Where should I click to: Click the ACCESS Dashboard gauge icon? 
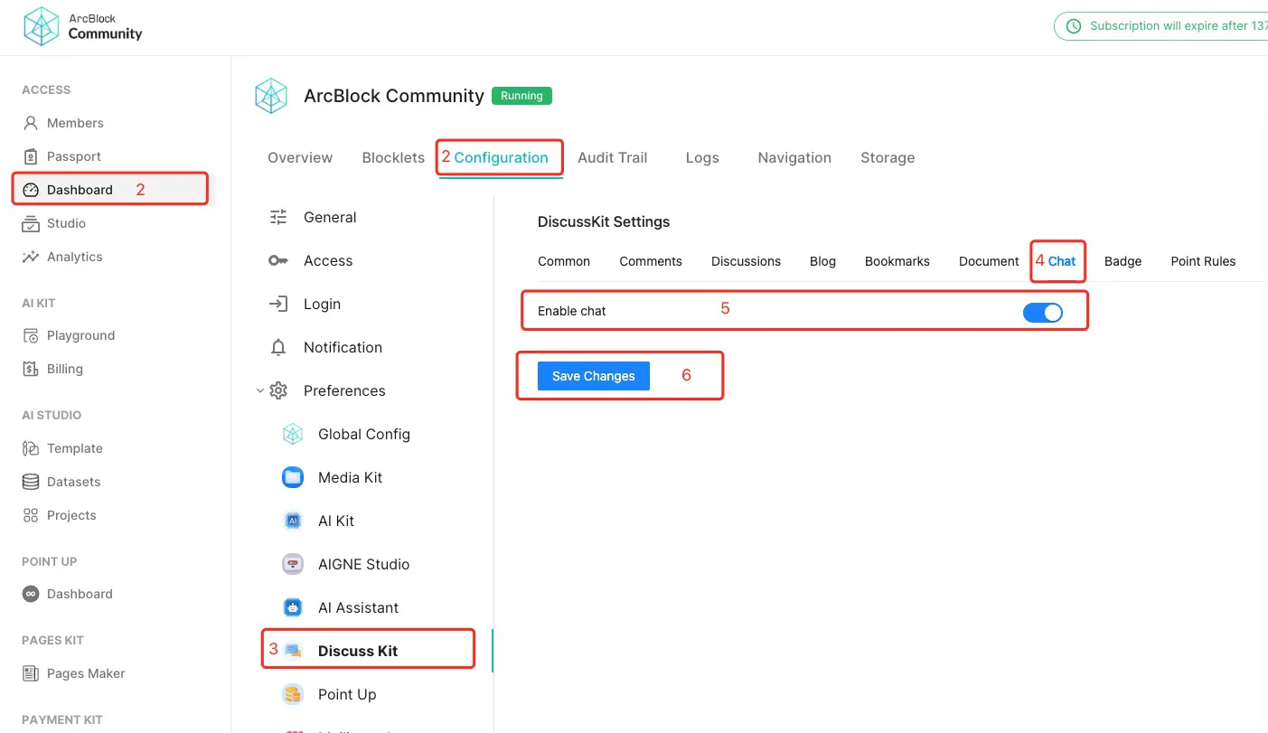click(x=31, y=190)
